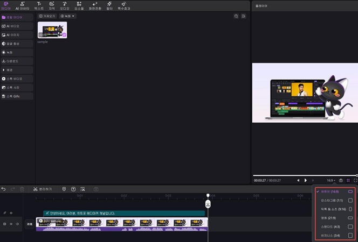Screen dimensions: 358x242
Task: Open AI Video in the sidebar
Action: [17, 26]
